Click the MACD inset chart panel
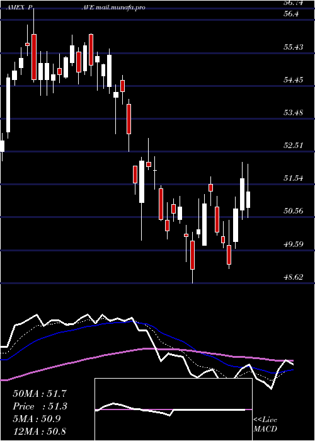Viewport: 315px width, 441px height. (x=173, y=409)
